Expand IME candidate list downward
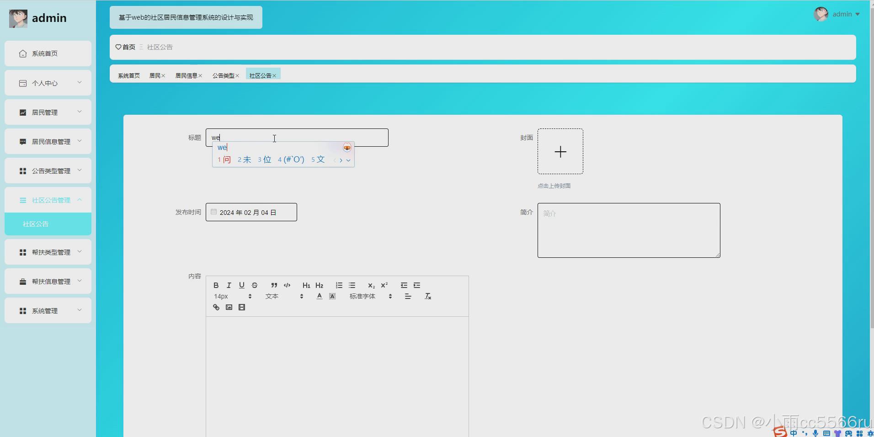Screen dimensions: 874x437 click(348, 160)
